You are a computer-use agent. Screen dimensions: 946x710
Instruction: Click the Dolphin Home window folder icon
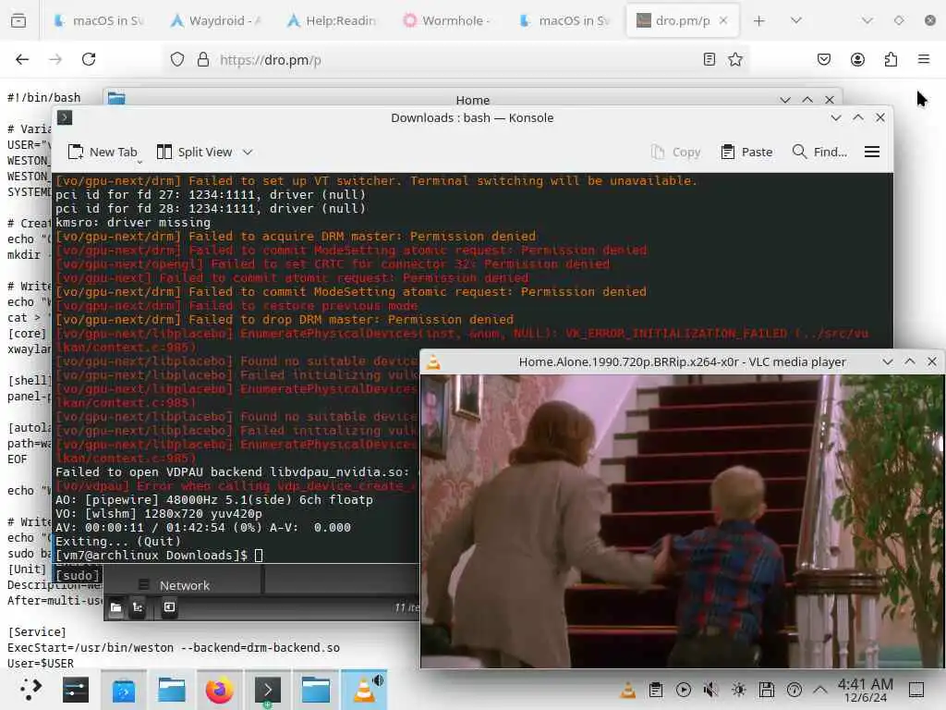[116, 99]
